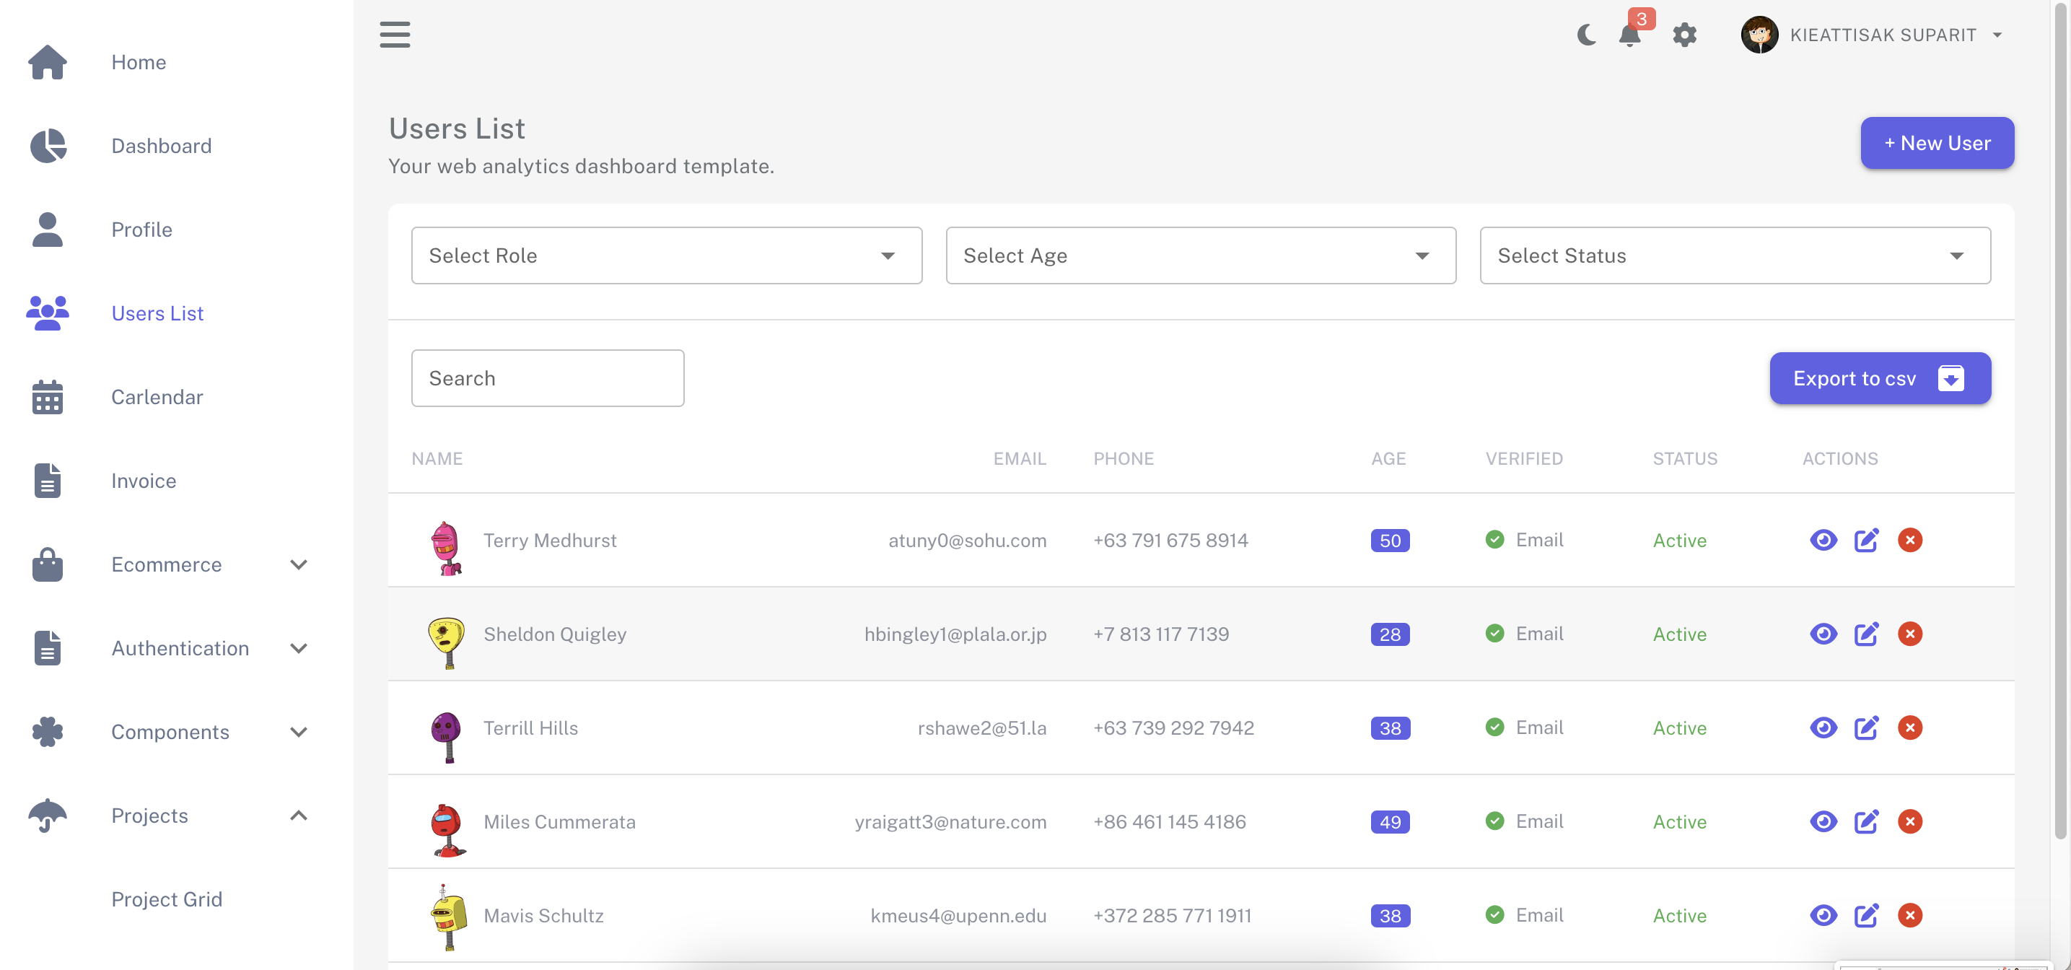Click the + New User button

point(1937,142)
